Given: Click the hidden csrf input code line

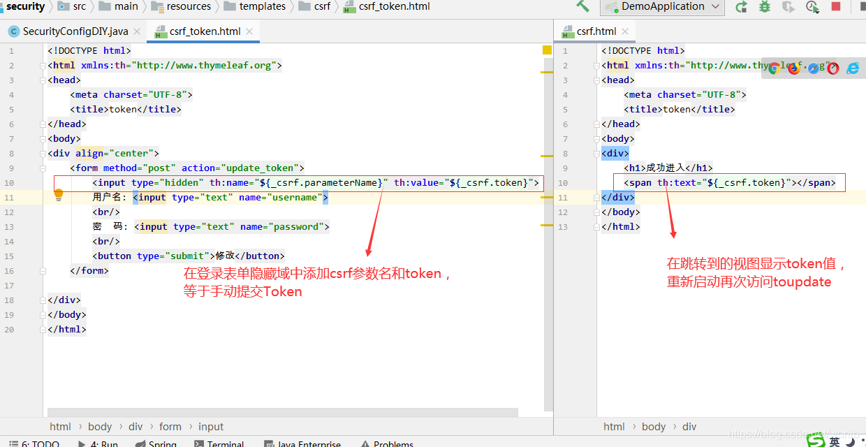Looking at the screenshot, I should pyautogui.click(x=316, y=183).
